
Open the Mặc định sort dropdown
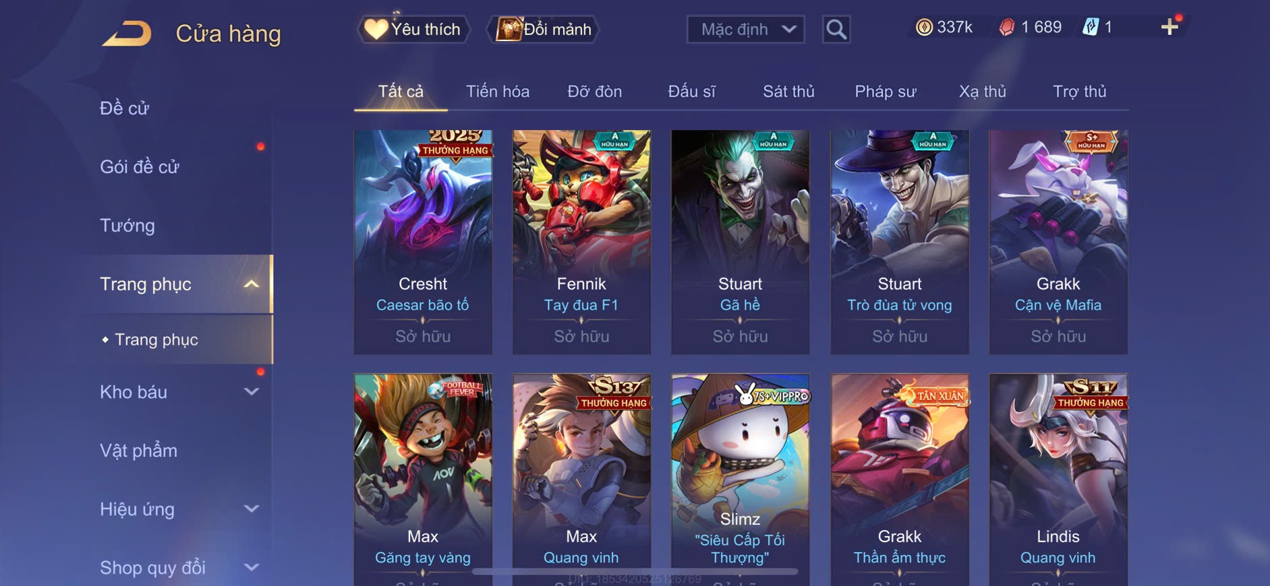(746, 30)
